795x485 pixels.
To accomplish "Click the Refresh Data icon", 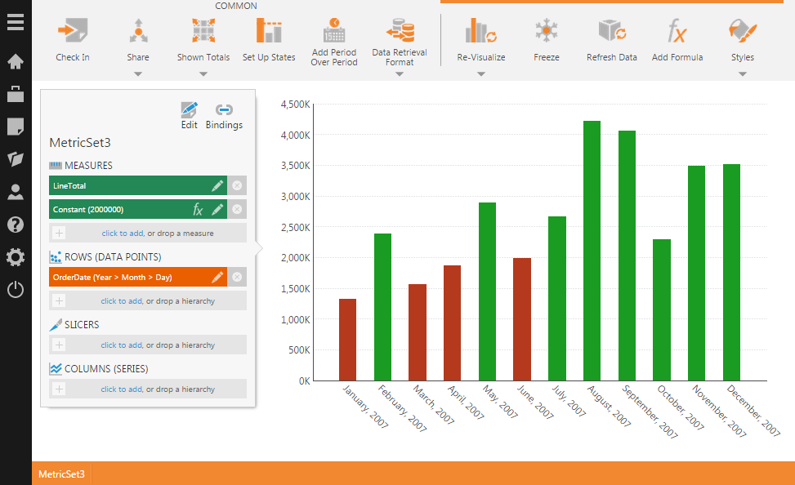I will click(x=611, y=32).
